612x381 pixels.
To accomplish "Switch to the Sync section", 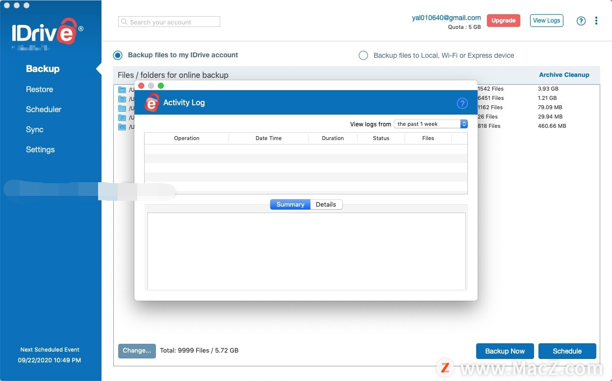I will (35, 129).
